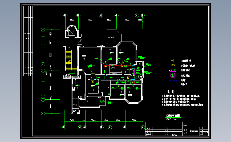Click the ???? room label in the bay room
The height and width of the screenshot is (142, 231).
point(111,38)
